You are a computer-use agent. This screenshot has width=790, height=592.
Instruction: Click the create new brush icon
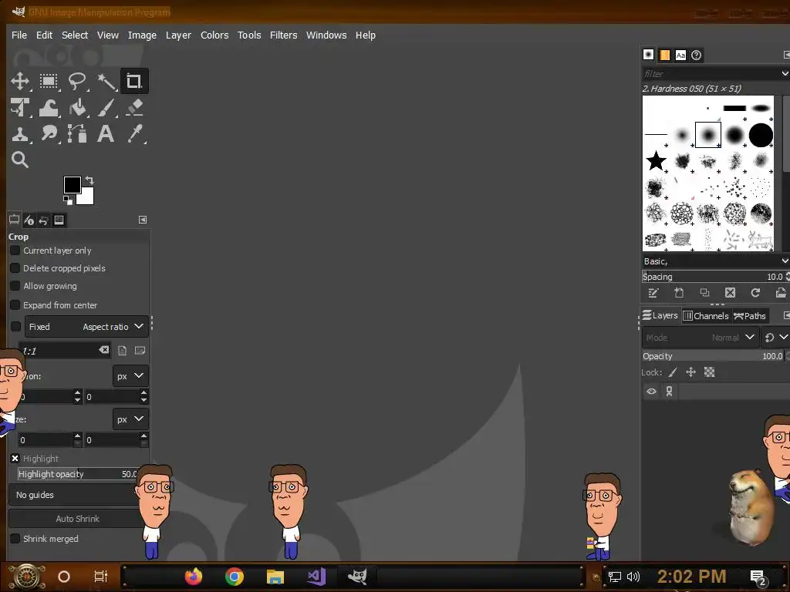coord(679,293)
